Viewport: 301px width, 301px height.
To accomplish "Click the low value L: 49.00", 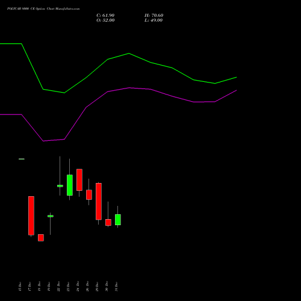I will (154, 20).
